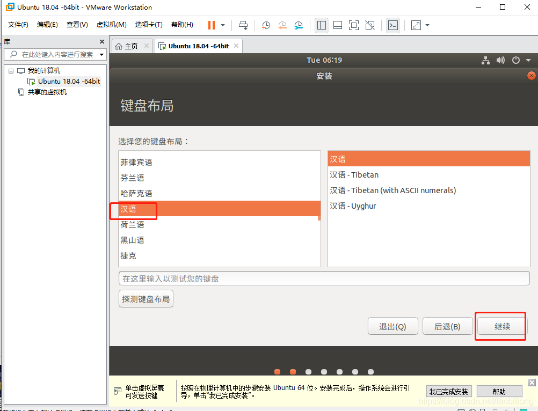Viewport: 538px width, 411px height.
Task: Close the 主页 tab
Action: 147,46
